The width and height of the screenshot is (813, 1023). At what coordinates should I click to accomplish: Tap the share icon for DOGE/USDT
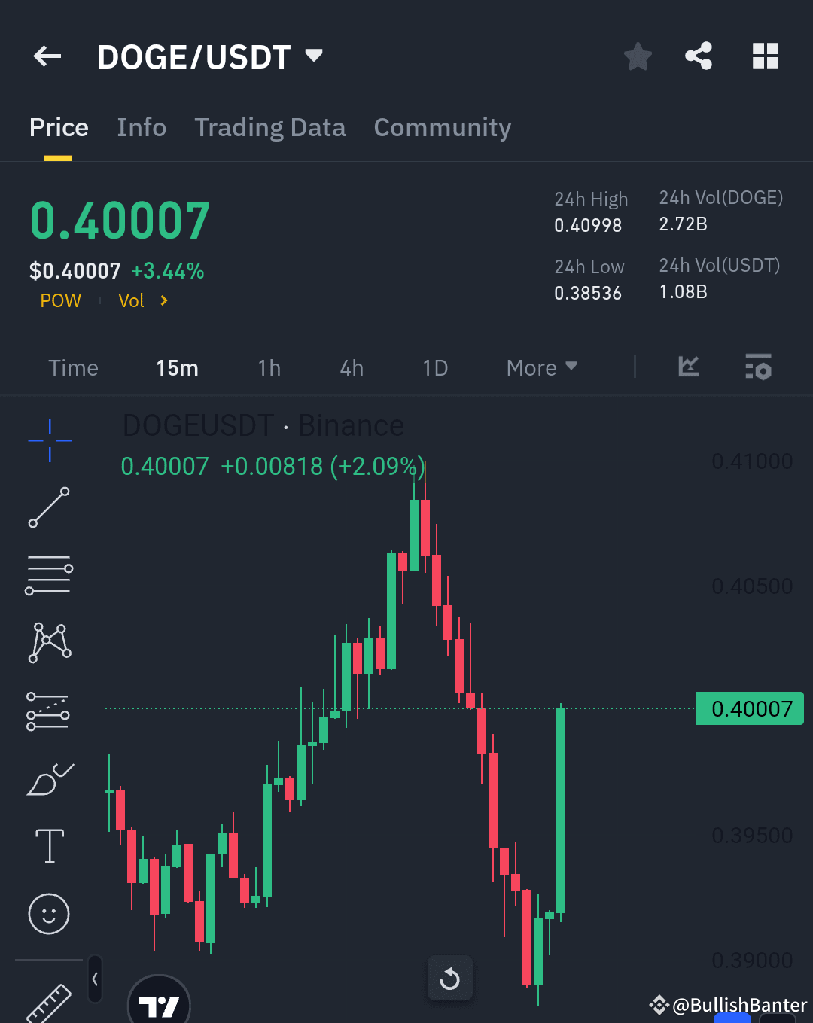coord(699,56)
